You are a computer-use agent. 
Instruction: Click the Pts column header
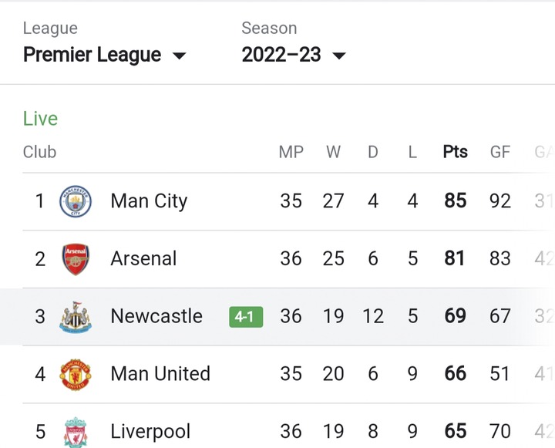pos(455,152)
